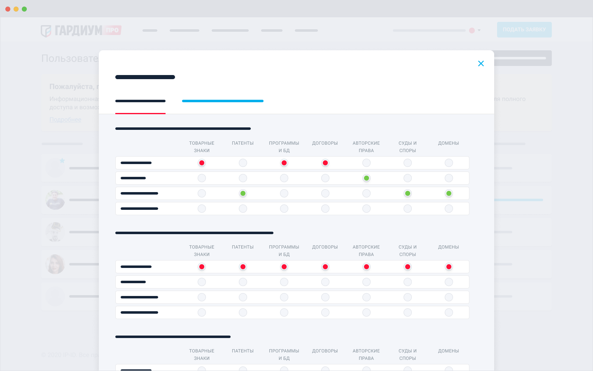The image size is (593, 371).
Task: Click the ДОГОВОРЫ header of the second table
Action: 325,247
